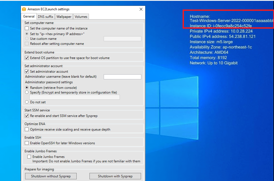Click the Availability Zone ap-northeast-1c text
This screenshot has height=181, width=274.
(x=221, y=47)
